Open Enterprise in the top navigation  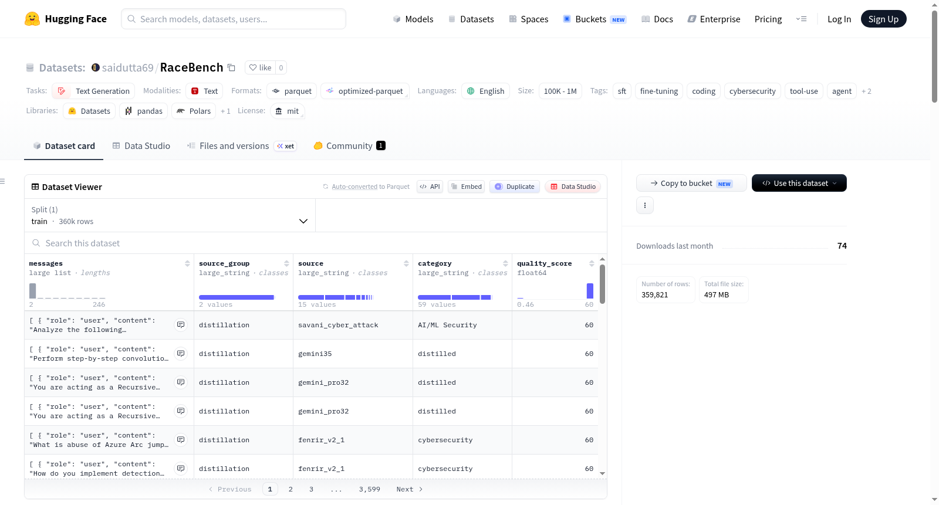pos(714,19)
